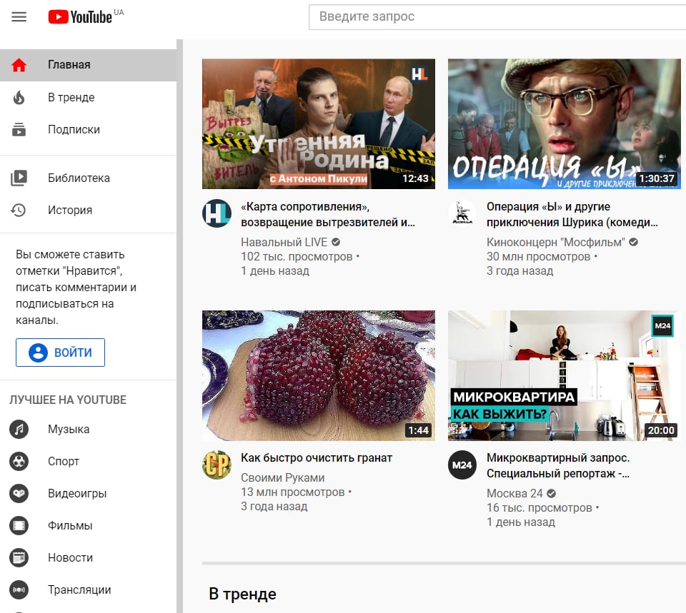The height and width of the screenshot is (613, 686).
Task: Open «Карта сопротивления» video title
Action: click(x=328, y=215)
